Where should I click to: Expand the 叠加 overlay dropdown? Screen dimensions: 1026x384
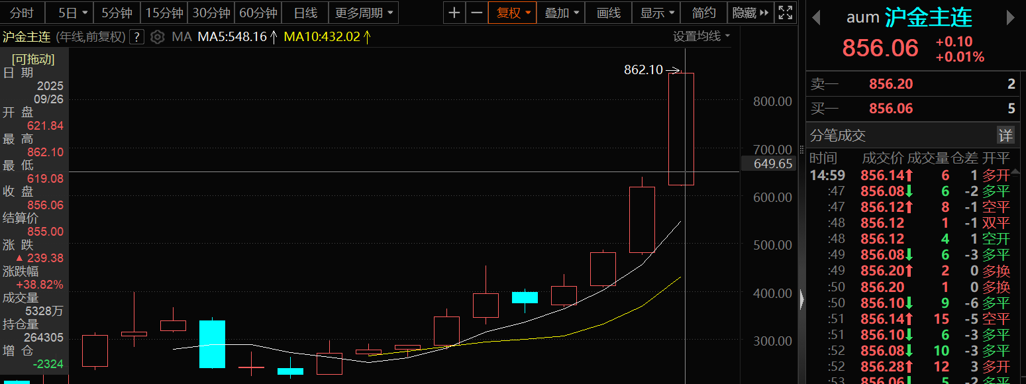pos(562,13)
